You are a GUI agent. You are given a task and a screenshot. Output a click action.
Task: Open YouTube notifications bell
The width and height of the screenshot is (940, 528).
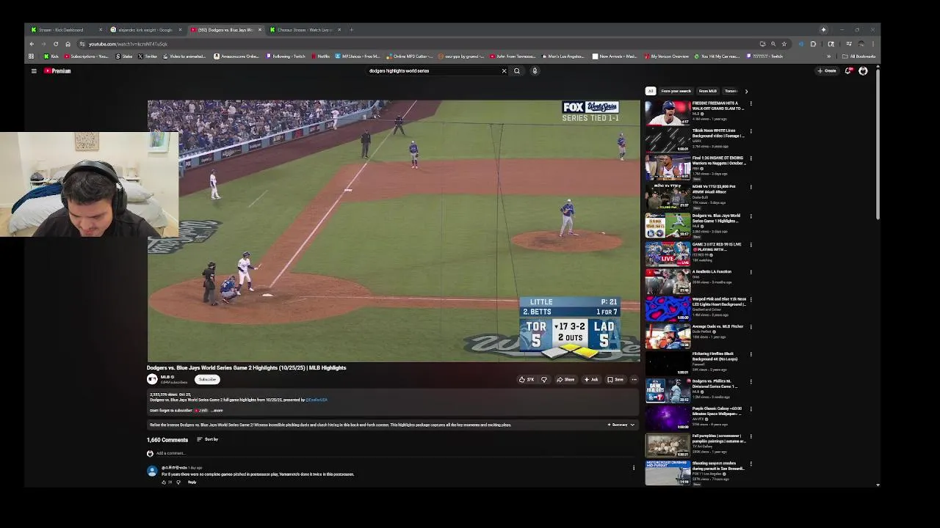pyautogui.click(x=848, y=71)
